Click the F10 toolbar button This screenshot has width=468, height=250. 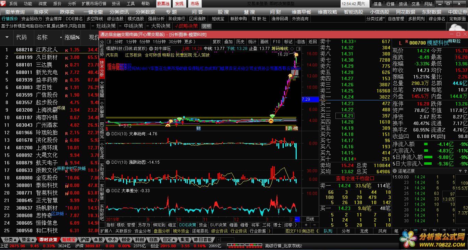pyautogui.click(x=276, y=42)
